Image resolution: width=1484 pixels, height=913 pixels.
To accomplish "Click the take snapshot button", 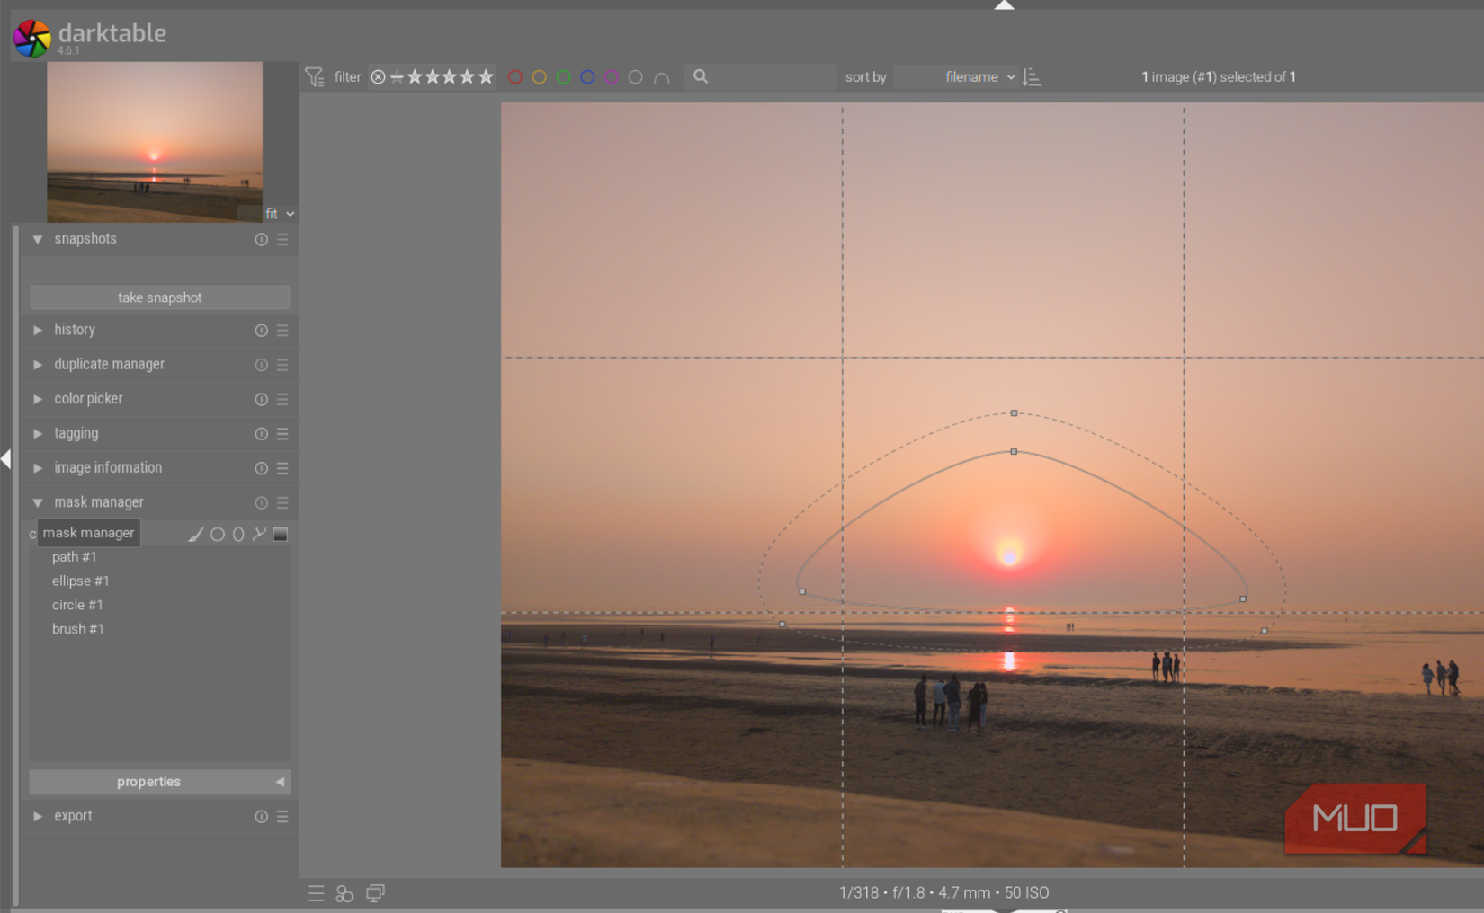I will [x=159, y=297].
